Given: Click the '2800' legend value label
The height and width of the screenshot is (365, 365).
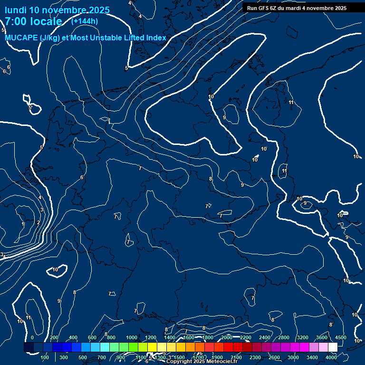Looking at the screenshot, I should tap(284, 337).
